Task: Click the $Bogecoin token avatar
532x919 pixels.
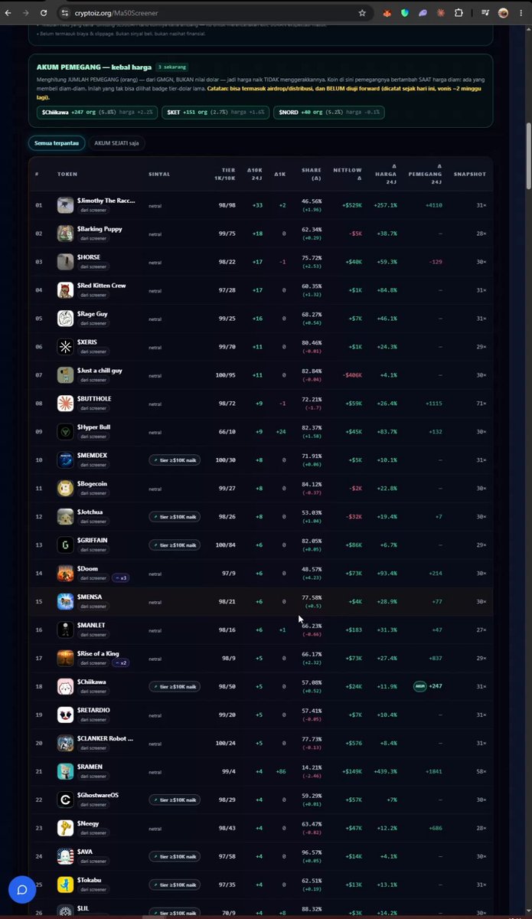Action: click(x=65, y=489)
